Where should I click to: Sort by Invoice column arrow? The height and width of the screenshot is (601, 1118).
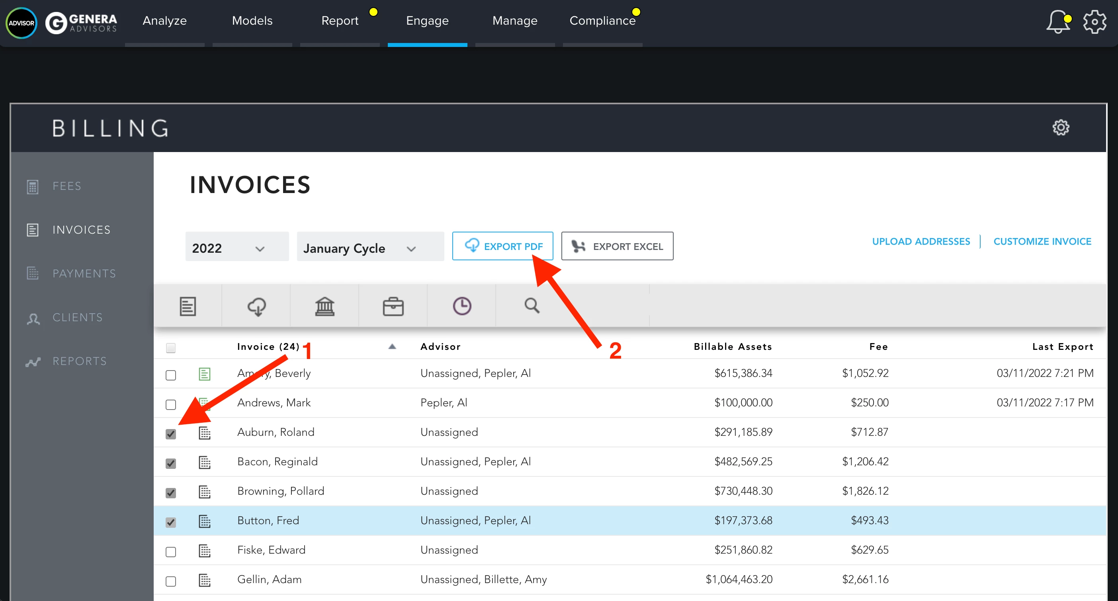[x=392, y=346]
